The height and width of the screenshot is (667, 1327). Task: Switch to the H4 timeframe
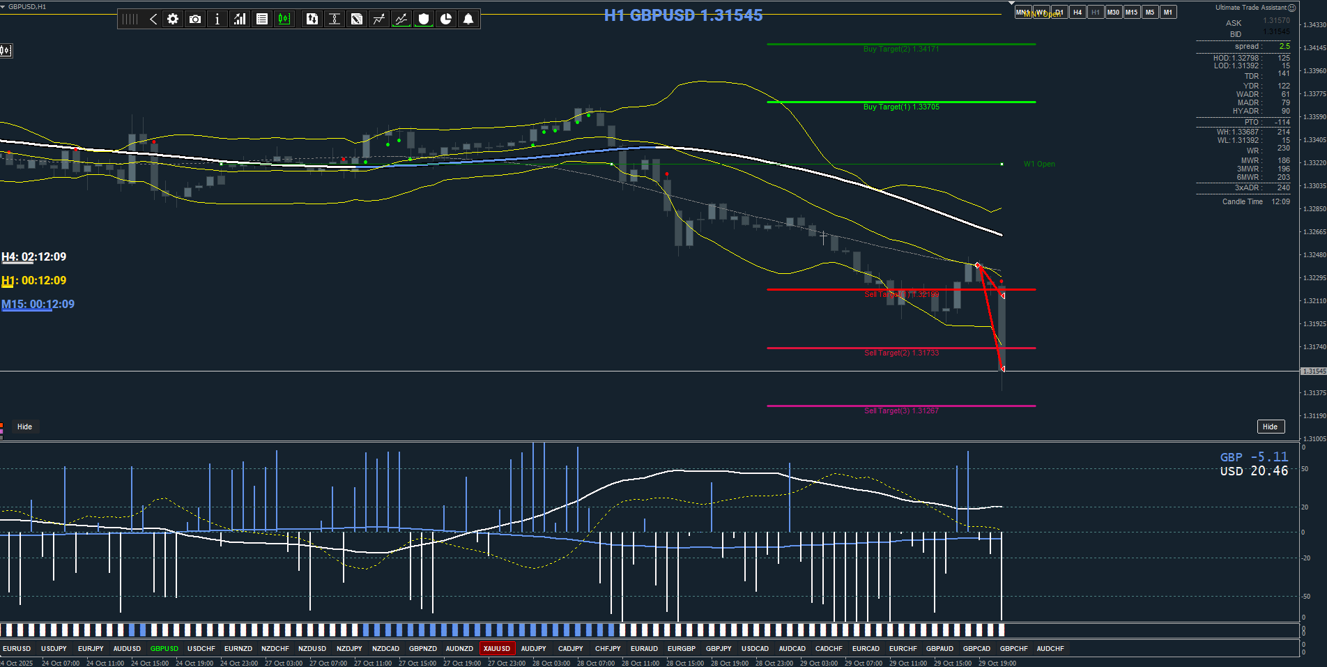pos(1077,13)
